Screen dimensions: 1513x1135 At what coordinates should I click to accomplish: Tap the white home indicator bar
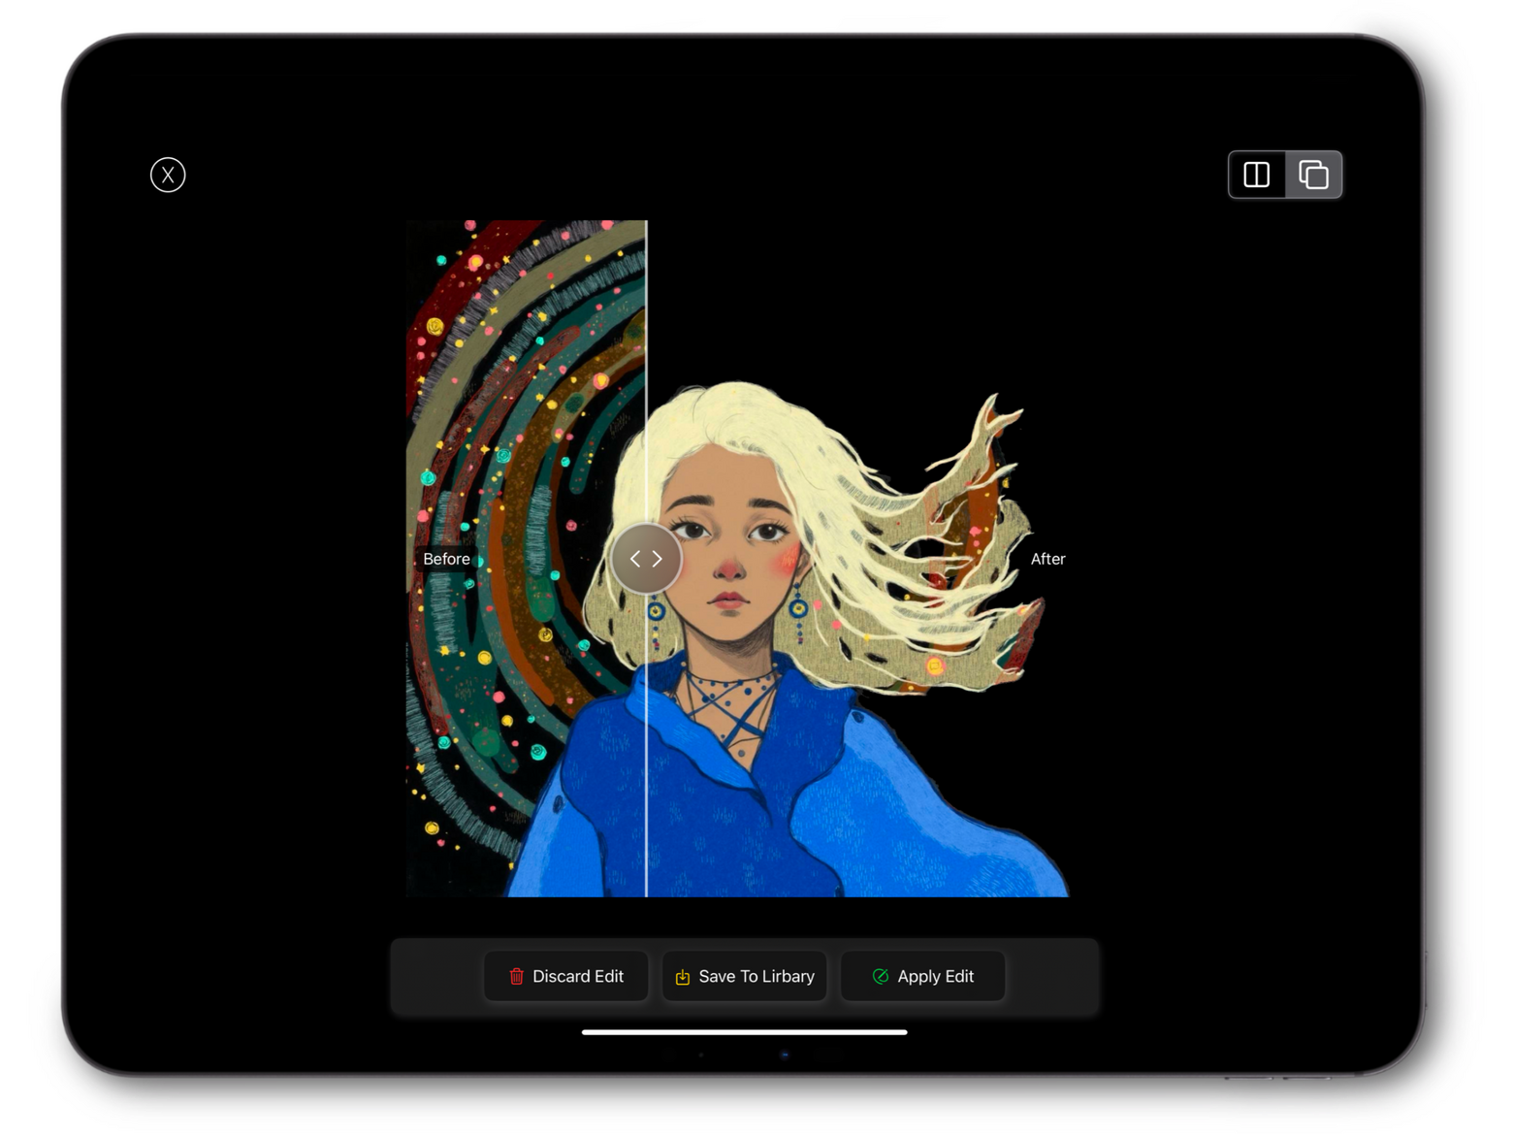(744, 1032)
